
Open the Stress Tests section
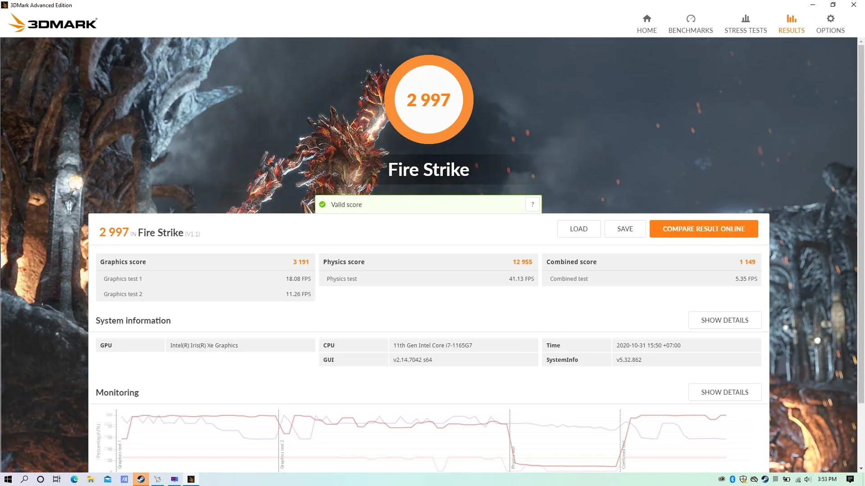[x=745, y=24]
